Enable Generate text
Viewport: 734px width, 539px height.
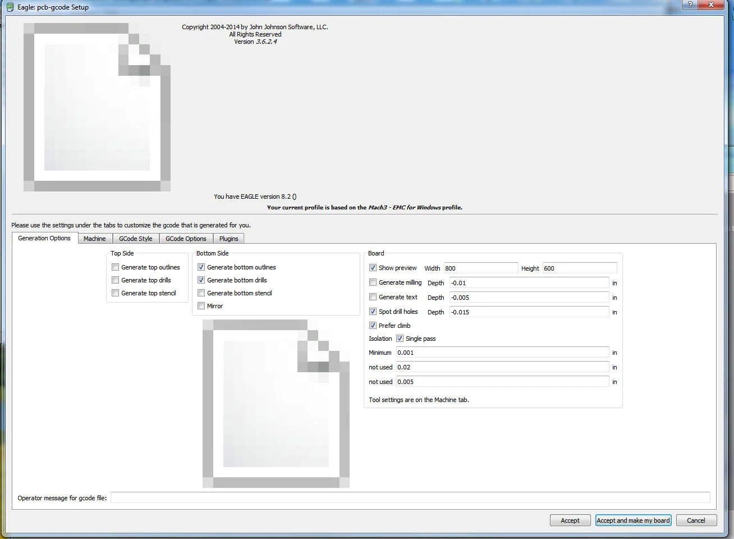click(x=373, y=297)
